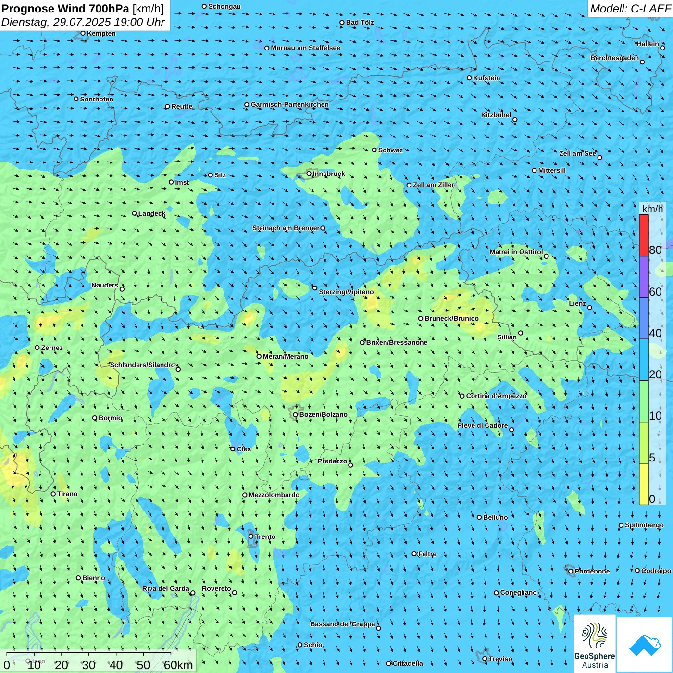Click the 'Pieve di Cadore' label
The image size is (673, 673).
click(x=483, y=425)
